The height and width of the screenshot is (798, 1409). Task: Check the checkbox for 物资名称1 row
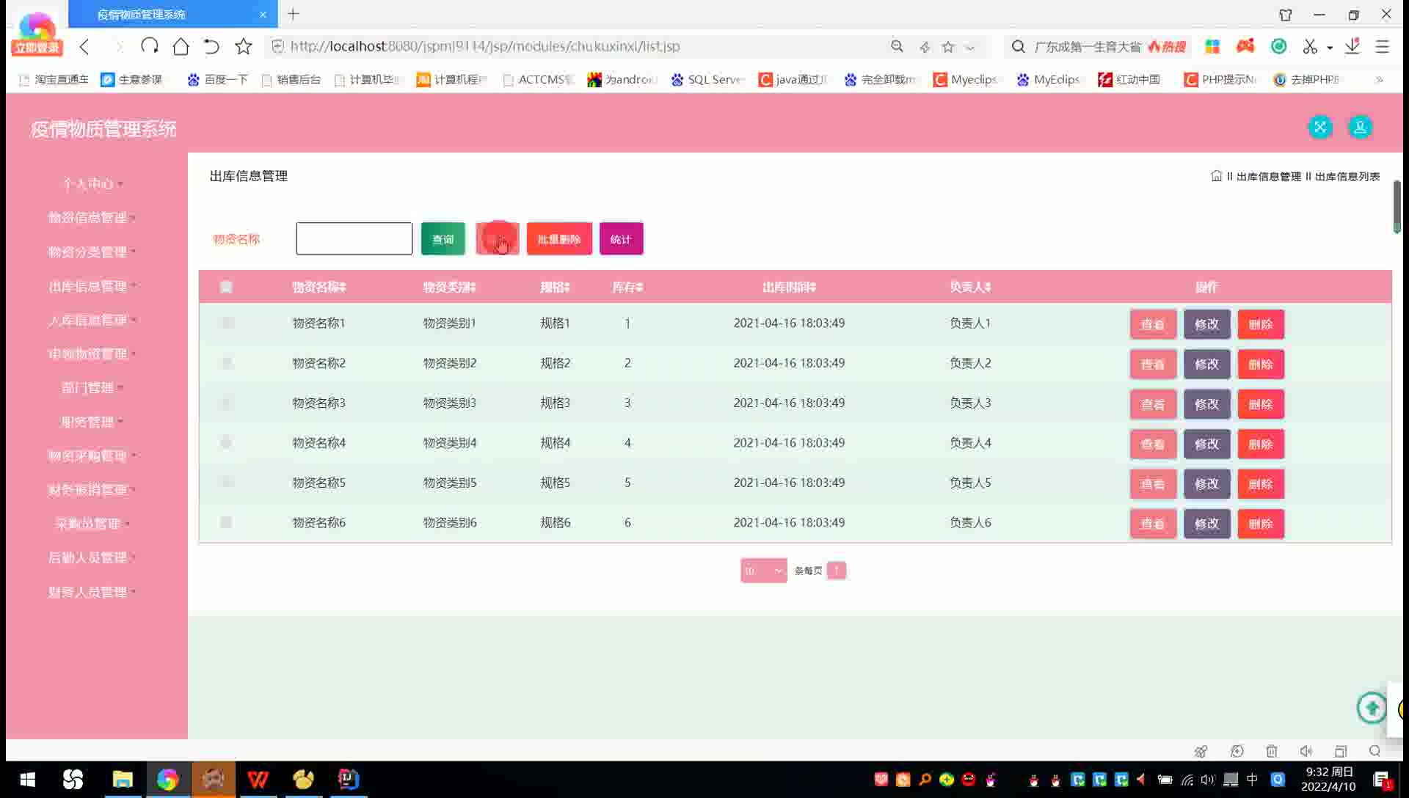(x=226, y=323)
